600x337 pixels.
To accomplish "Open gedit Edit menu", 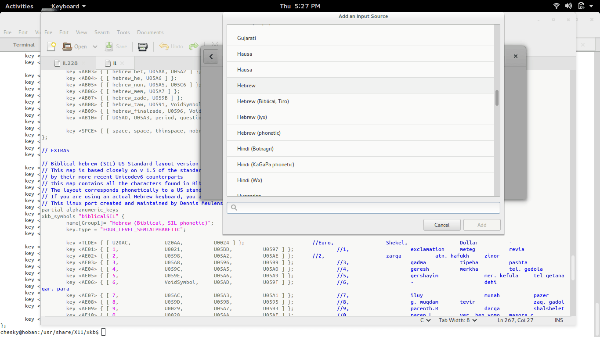I will [64, 32].
